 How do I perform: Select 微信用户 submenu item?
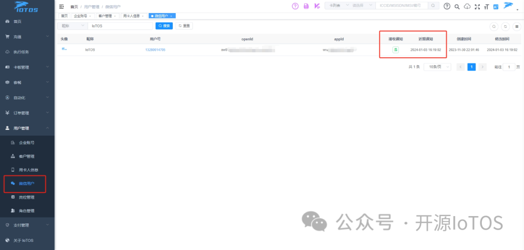[x=27, y=184]
